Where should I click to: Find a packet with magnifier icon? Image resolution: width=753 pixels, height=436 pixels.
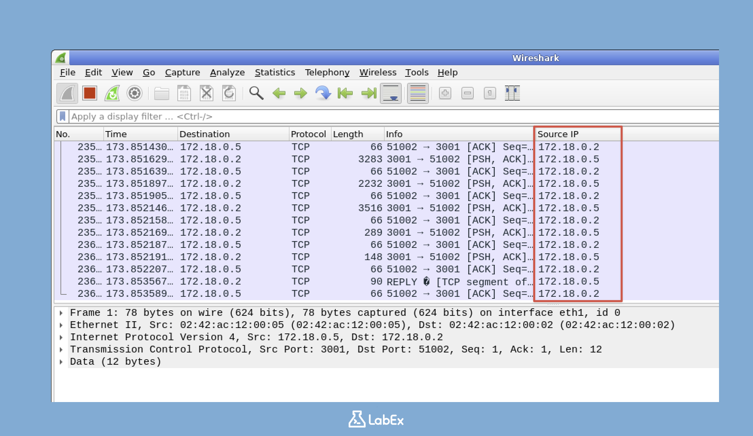pos(256,93)
